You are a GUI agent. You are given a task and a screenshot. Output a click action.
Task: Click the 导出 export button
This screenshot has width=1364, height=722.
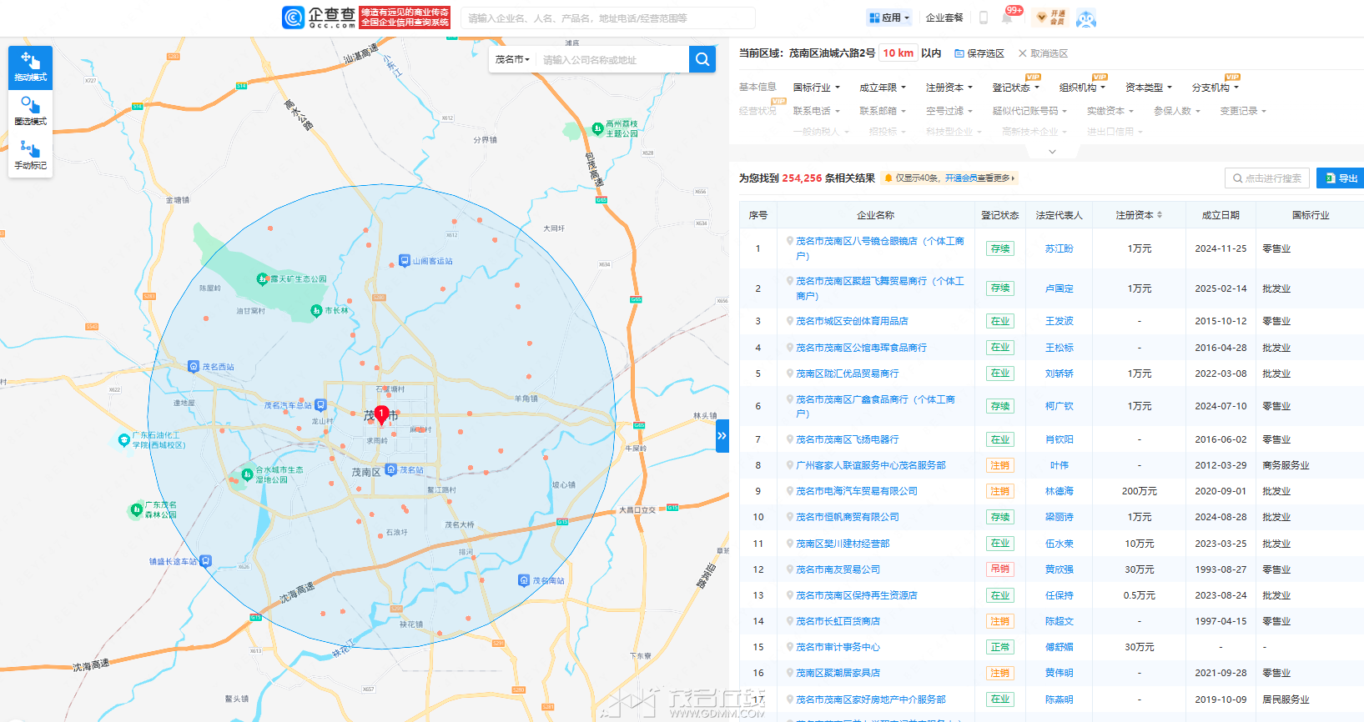tap(1341, 178)
